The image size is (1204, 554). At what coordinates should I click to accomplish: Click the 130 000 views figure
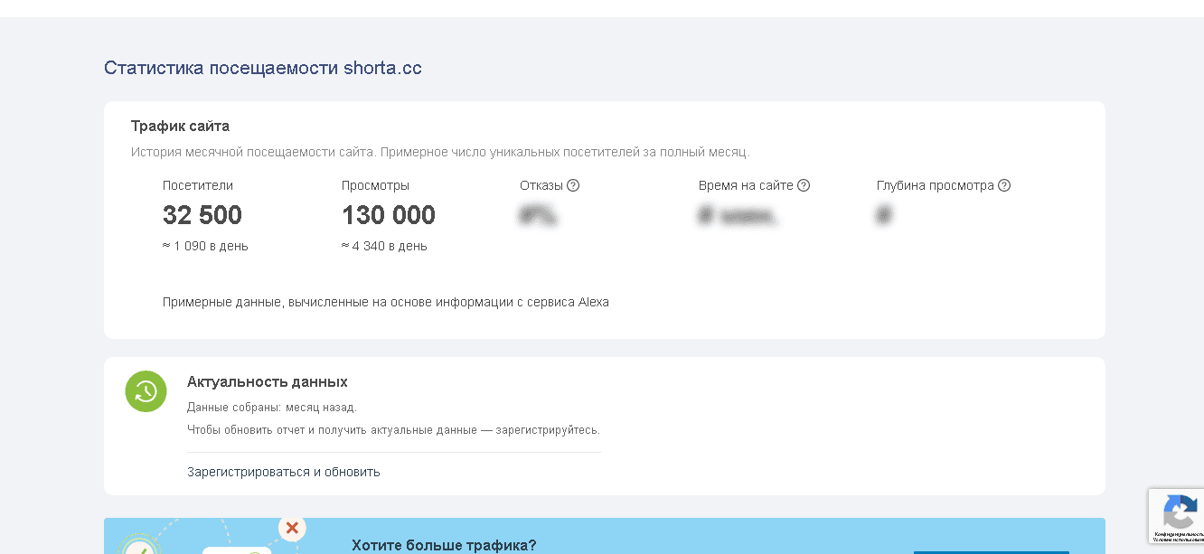[389, 215]
